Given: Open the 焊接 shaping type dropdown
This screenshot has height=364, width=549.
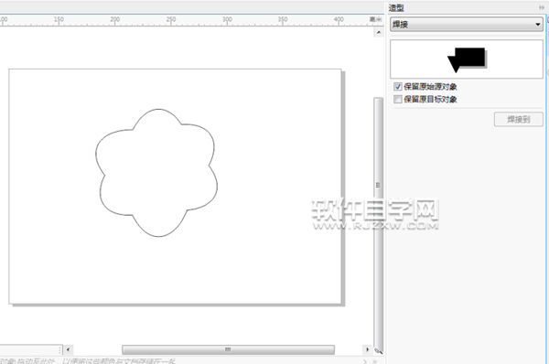Looking at the screenshot, I should 467,24.
